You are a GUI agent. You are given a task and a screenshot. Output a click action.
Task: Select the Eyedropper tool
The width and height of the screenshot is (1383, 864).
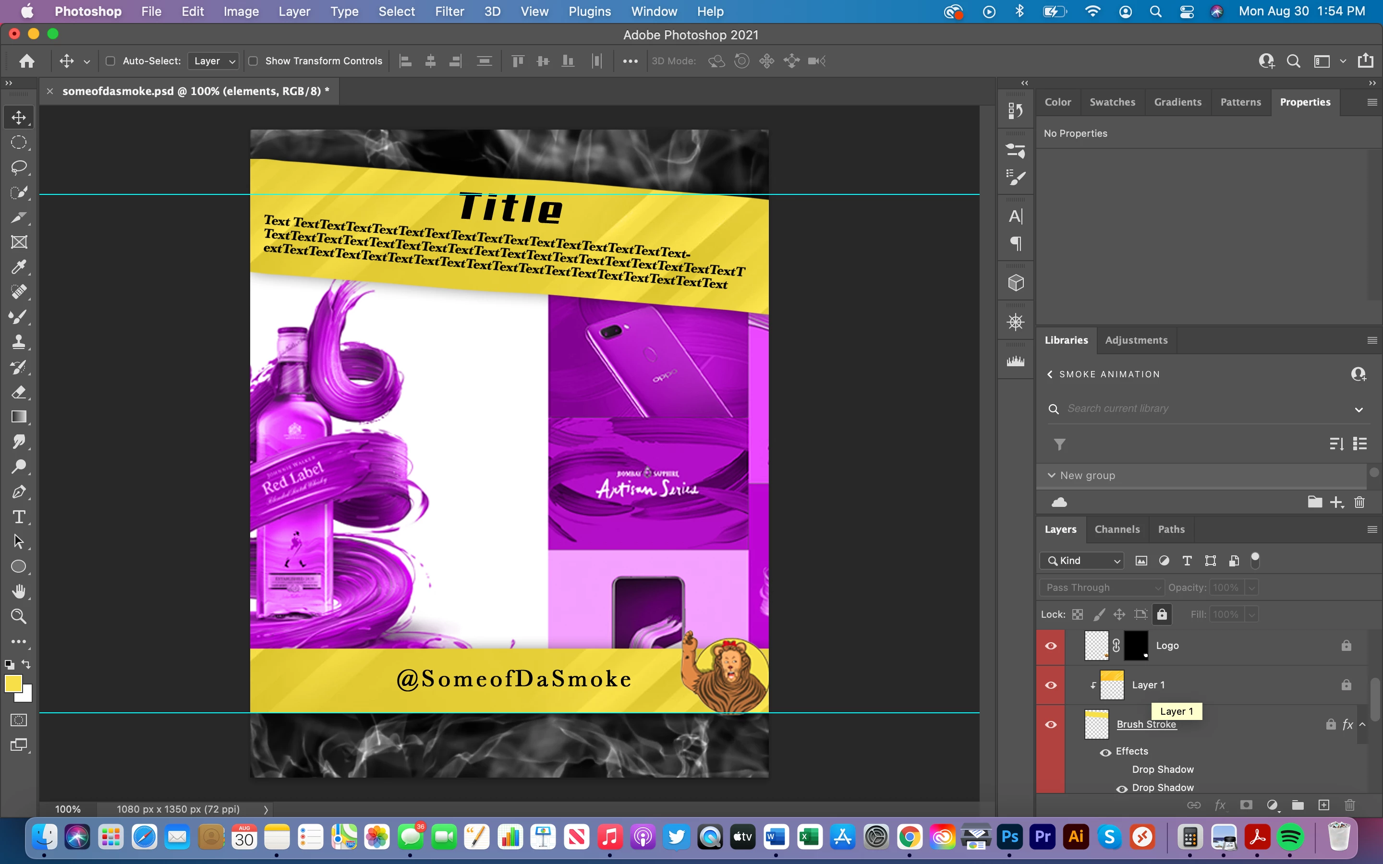point(19,267)
